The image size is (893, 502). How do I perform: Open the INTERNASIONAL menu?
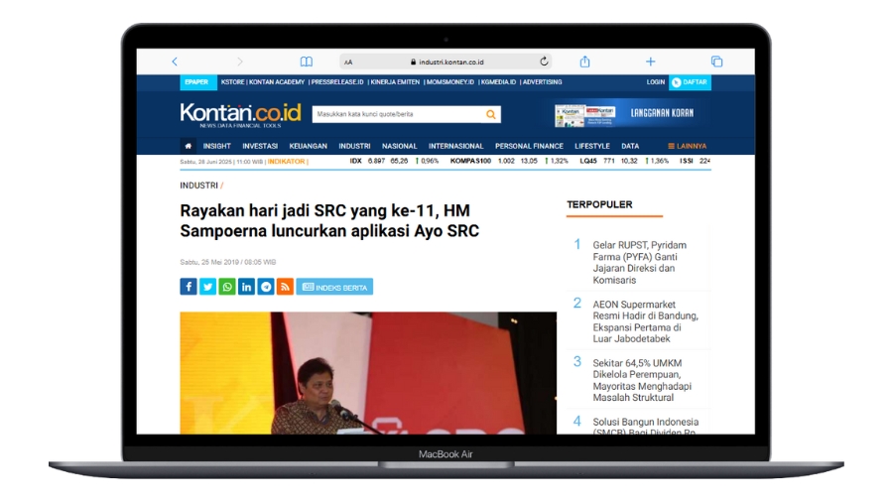point(456,146)
